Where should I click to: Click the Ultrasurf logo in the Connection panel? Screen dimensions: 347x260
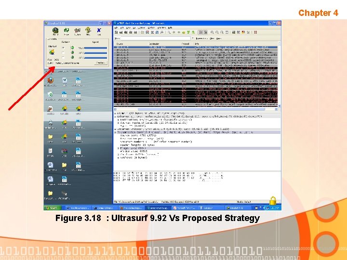pyautogui.click(x=52, y=52)
